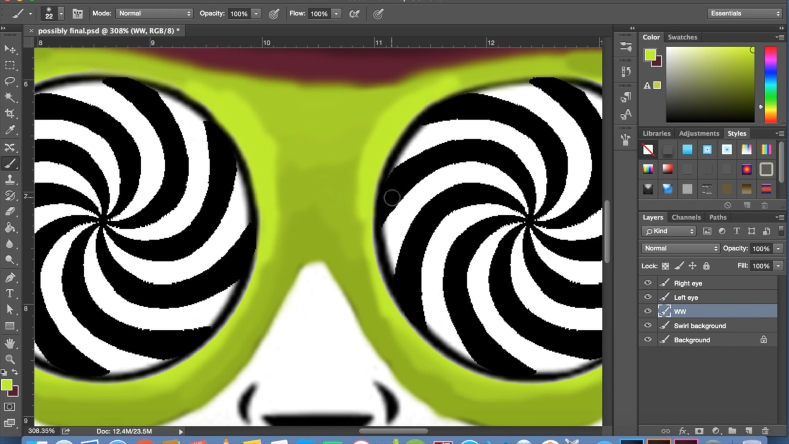Hide the Swirl background layer

coord(648,325)
